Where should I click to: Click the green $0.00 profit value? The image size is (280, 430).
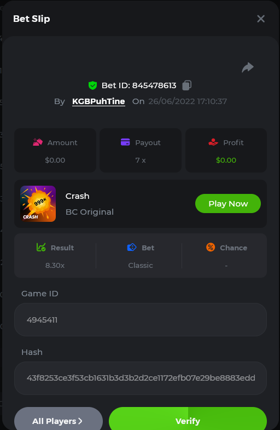226,160
